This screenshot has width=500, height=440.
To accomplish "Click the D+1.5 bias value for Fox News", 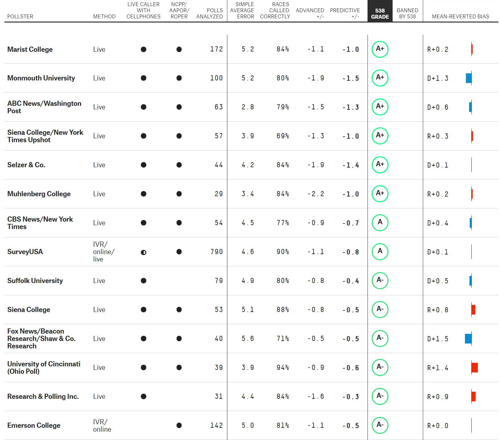I will pos(438,339).
